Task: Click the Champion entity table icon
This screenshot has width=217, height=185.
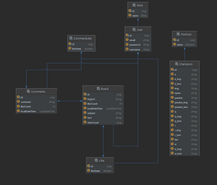Action: point(177,64)
